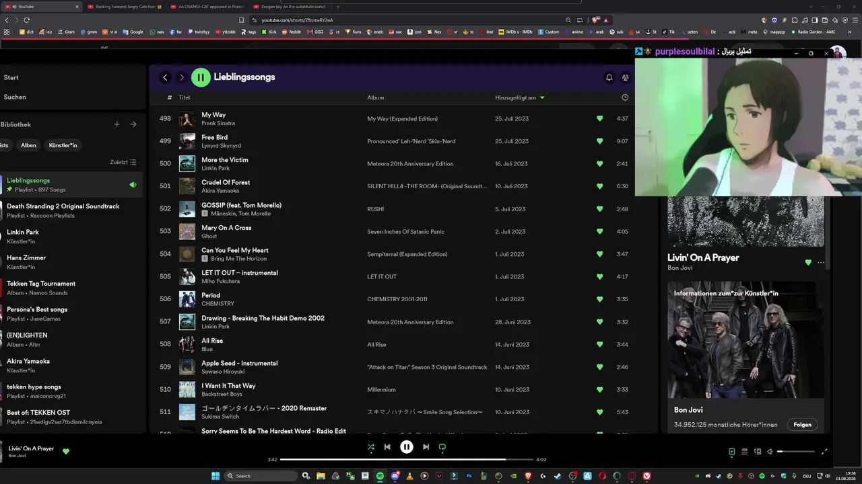The image size is (862, 484).
Task: Go forward with the Spotify right arrow
Action: pos(181,77)
